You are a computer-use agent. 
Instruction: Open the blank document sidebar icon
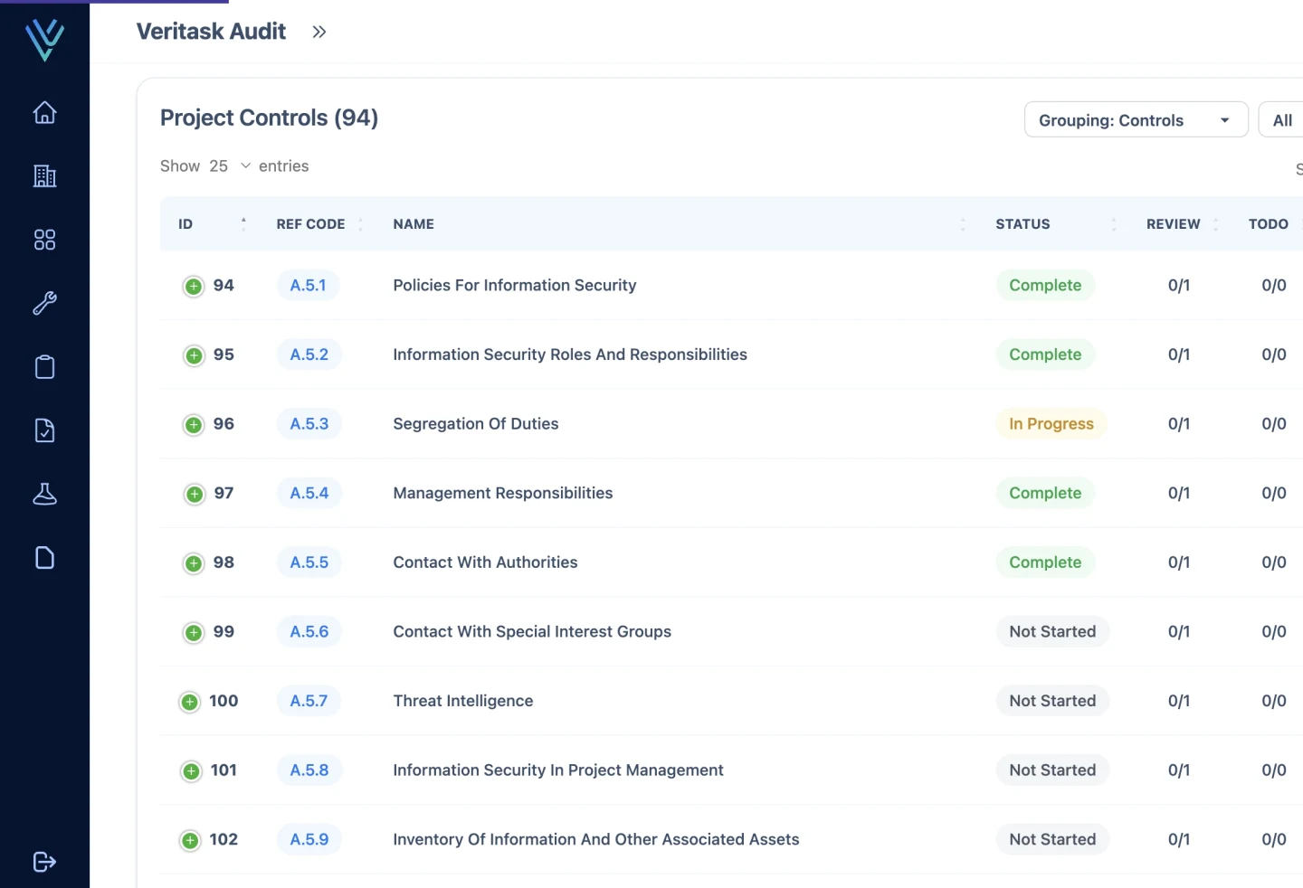(x=44, y=557)
